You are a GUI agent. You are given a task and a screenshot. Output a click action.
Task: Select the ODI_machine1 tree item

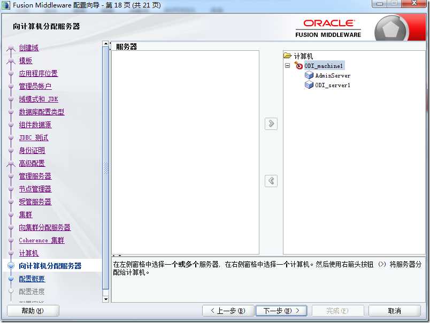[x=324, y=66]
